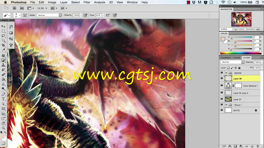Select the Spot Healing Brush tool
Image resolution: width=264 pixels, height=148 pixels.
coord(3,56)
